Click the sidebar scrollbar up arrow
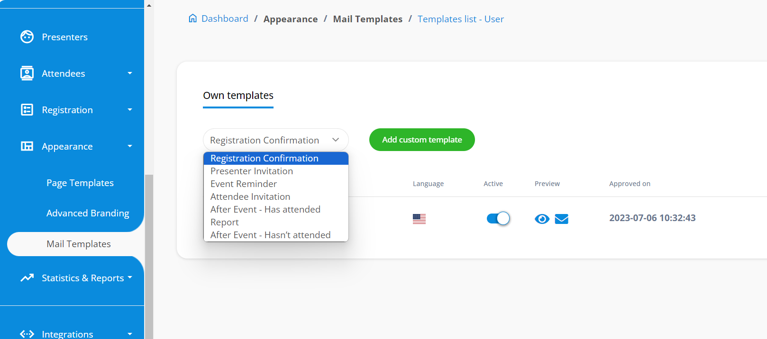Screen dimensions: 767x339 (149, 6)
